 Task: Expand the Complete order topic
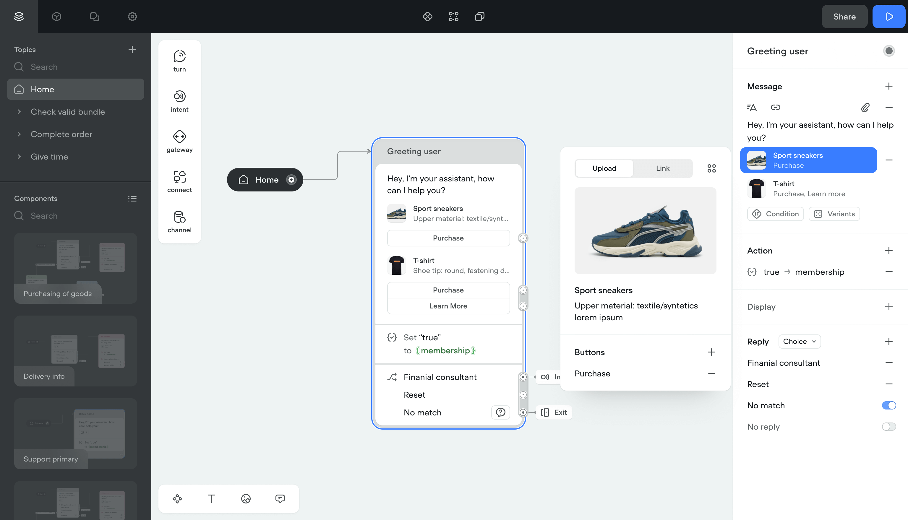click(19, 134)
